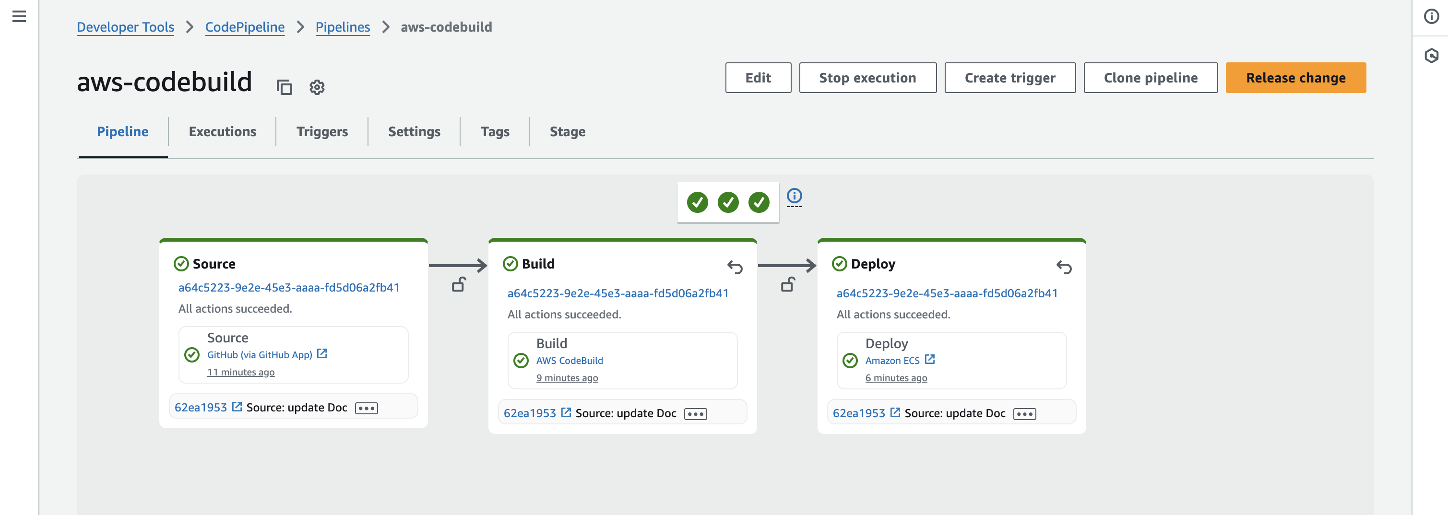Click the hexagon icon in right sidebar
Screen dimensions: 1448x515
[x=1431, y=56]
